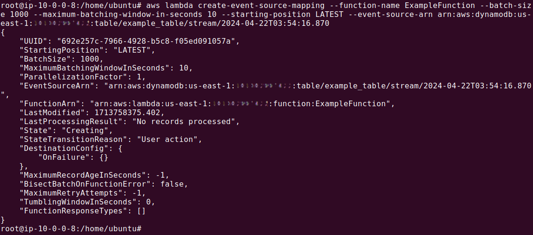Click the "OnFailure" empty object line
Image resolution: width=533 pixels, height=235 pixels.
pos(73,157)
